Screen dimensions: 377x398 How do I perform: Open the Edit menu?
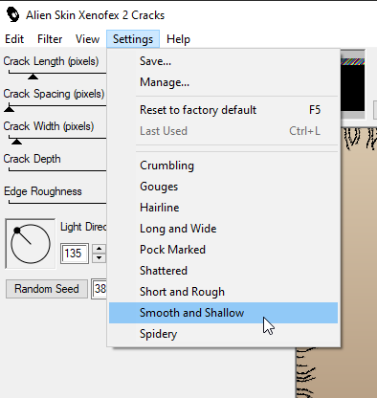click(14, 39)
